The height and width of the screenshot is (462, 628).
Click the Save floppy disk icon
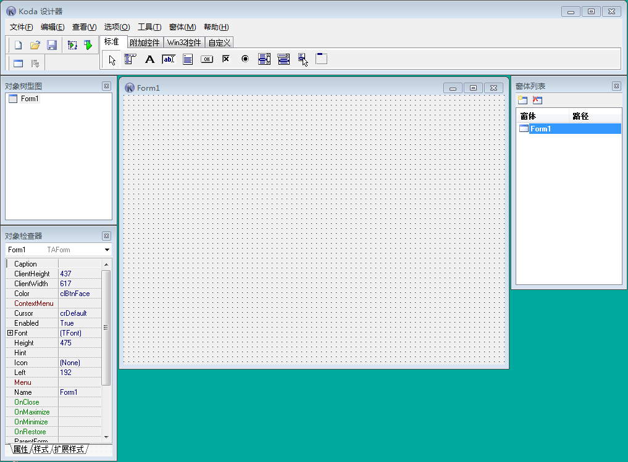pos(52,45)
